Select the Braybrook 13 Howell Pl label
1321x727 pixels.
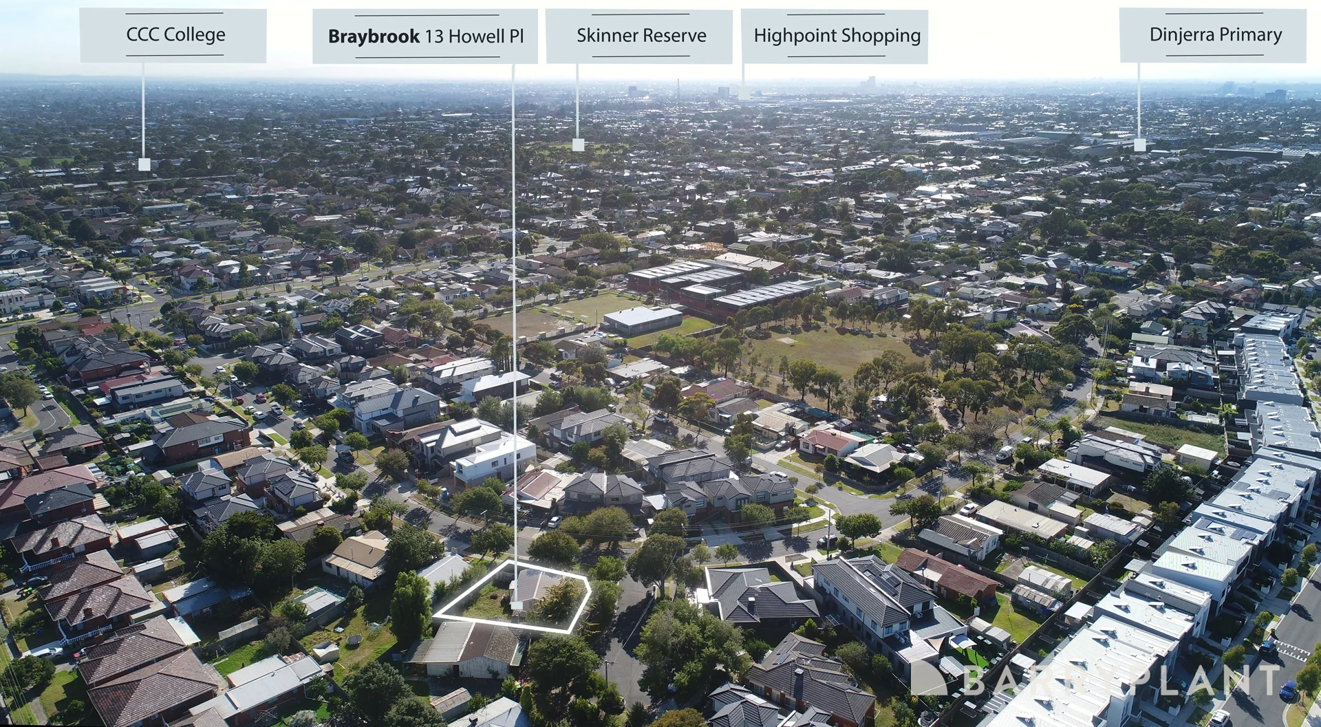[x=425, y=36]
